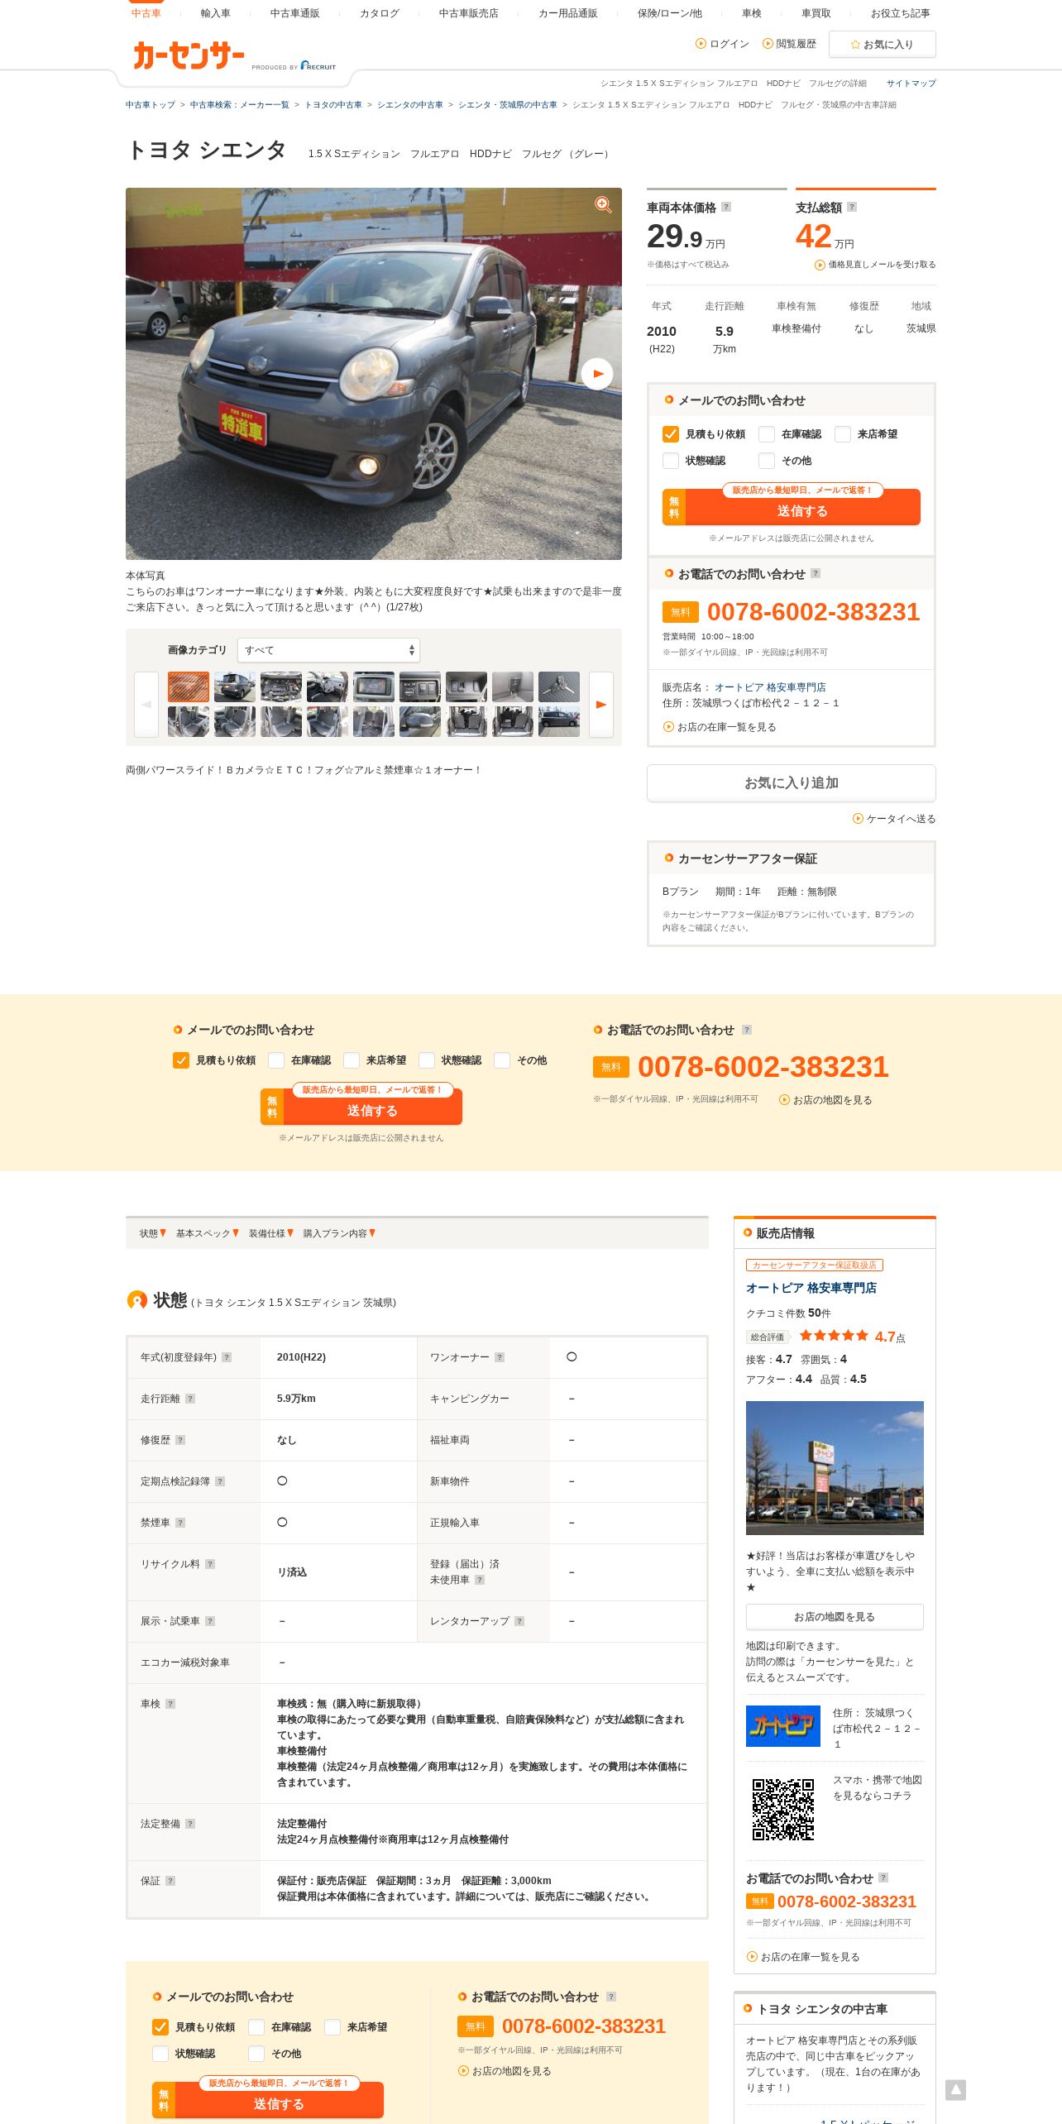Check 状態確認 in the top inquiry box
Viewport: 1062px width, 2124px height.
(x=671, y=461)
